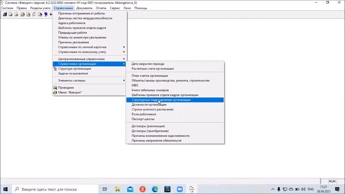Open Структурные подразделения организации
345x194 pixels.
point(175,100)
